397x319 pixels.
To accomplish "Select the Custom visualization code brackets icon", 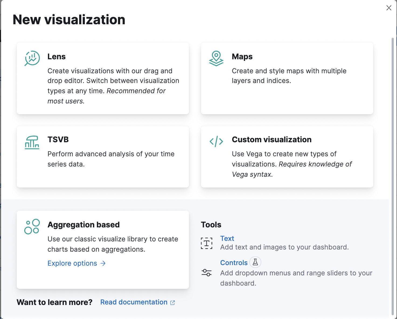I will [x=216, y=141].
